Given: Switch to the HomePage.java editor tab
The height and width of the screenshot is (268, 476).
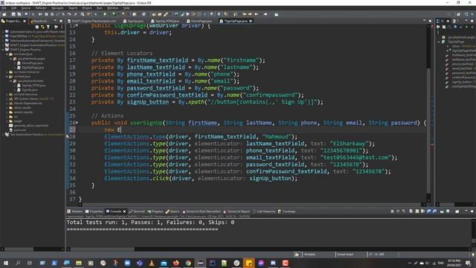Looking at the screenshot, I should [199, 22].
